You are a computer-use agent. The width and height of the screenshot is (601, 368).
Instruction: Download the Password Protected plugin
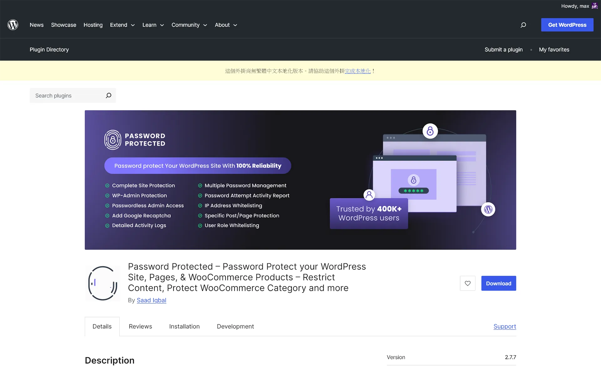click(x=499, y=283)
